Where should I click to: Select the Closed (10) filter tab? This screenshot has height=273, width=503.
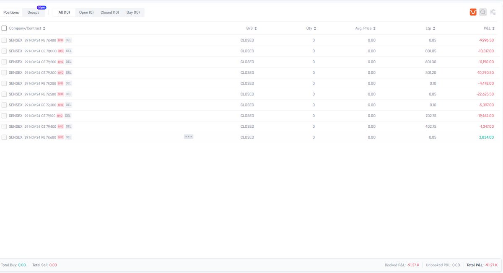click(x=110, y=13)
